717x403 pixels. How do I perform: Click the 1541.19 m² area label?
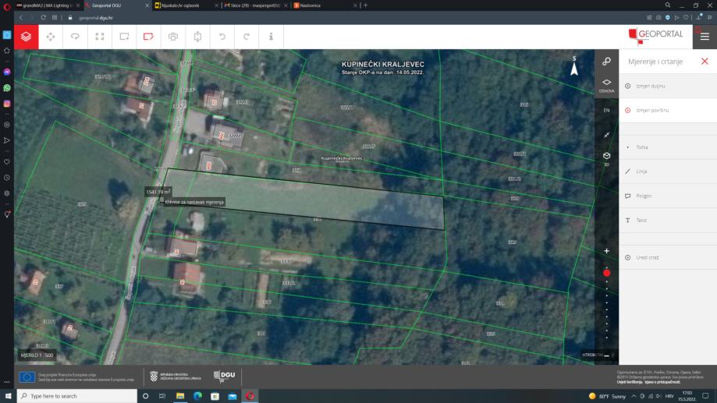(x=158, y=192)
